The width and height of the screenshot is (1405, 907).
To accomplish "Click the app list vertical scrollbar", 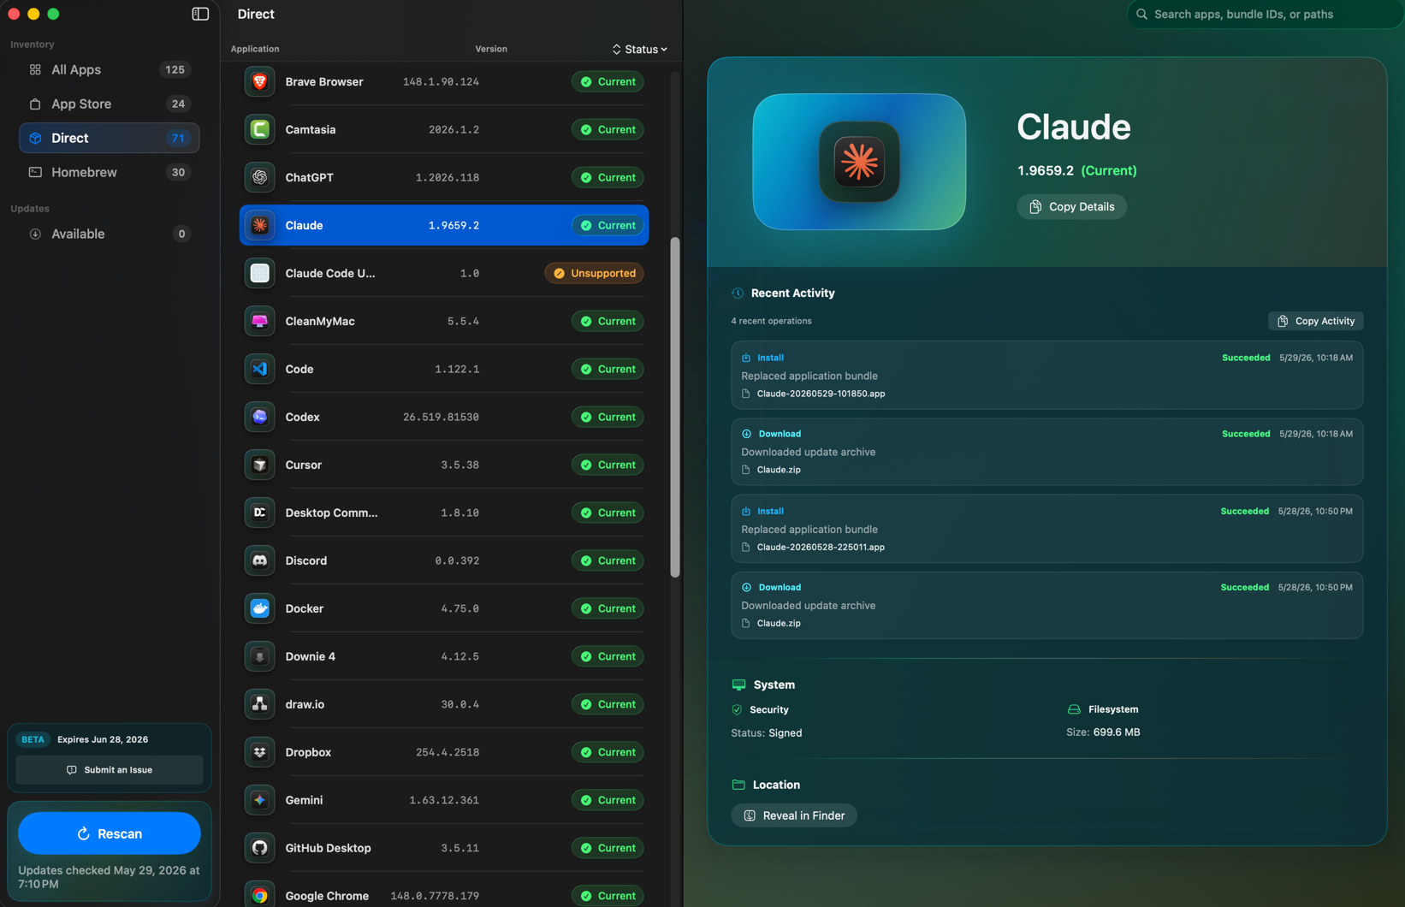I will coord(675,407).
